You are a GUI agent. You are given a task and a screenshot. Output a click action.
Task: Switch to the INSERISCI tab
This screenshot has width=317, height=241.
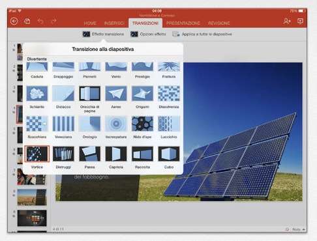(114, 23)
